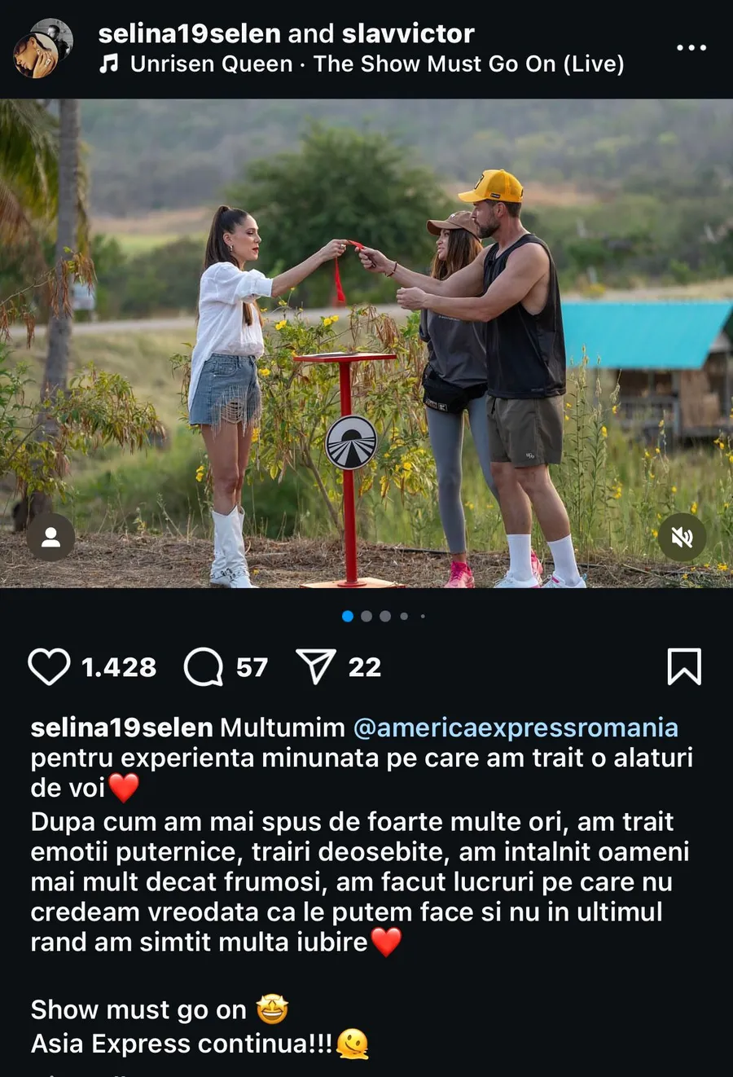View the 1.428 likes count

(119, 667)
